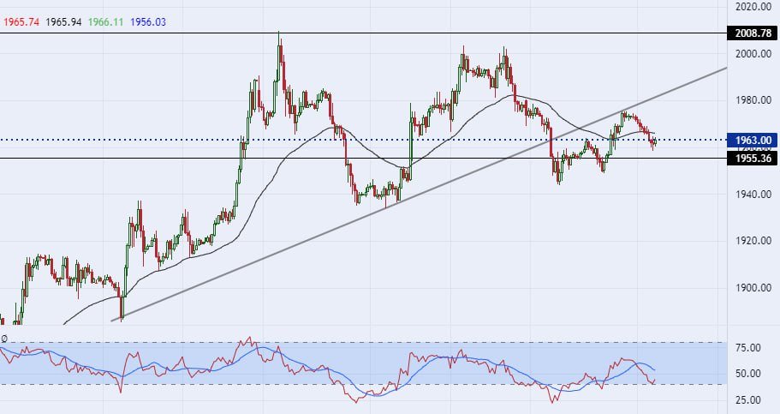The width and height of the screenshot is (780, 414).
Task: Click the 50.00 RSI axis label
Action: click(x=748, y=374)
